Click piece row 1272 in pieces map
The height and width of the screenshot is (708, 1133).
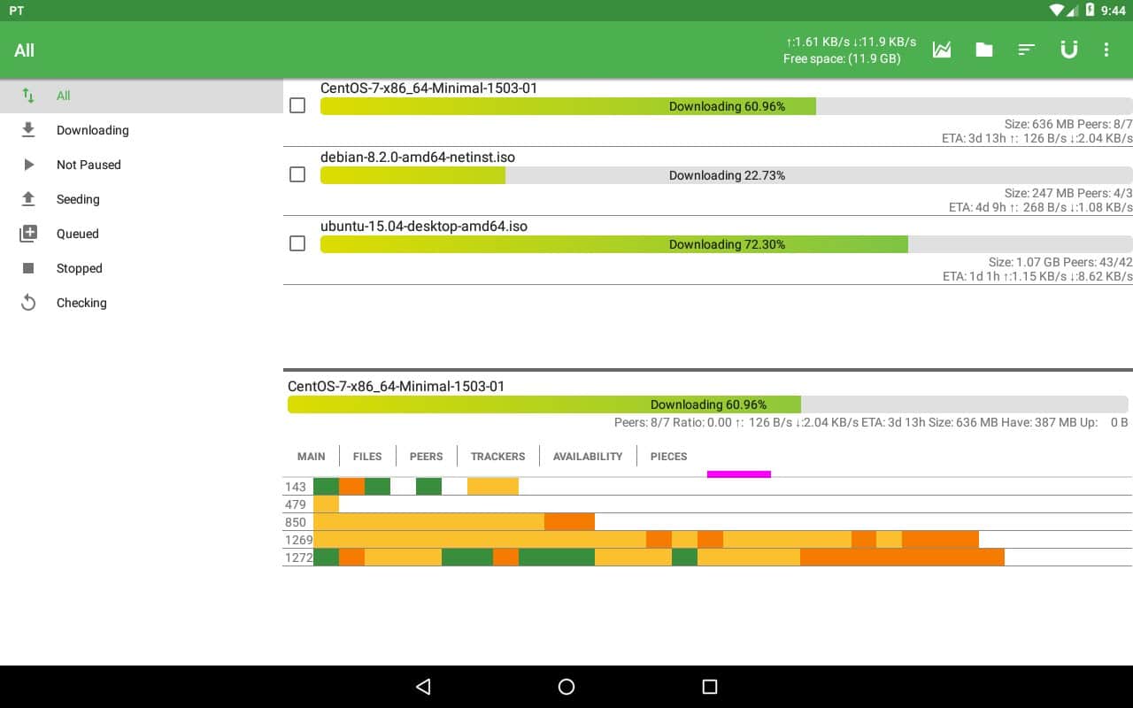tap(659, 557)
